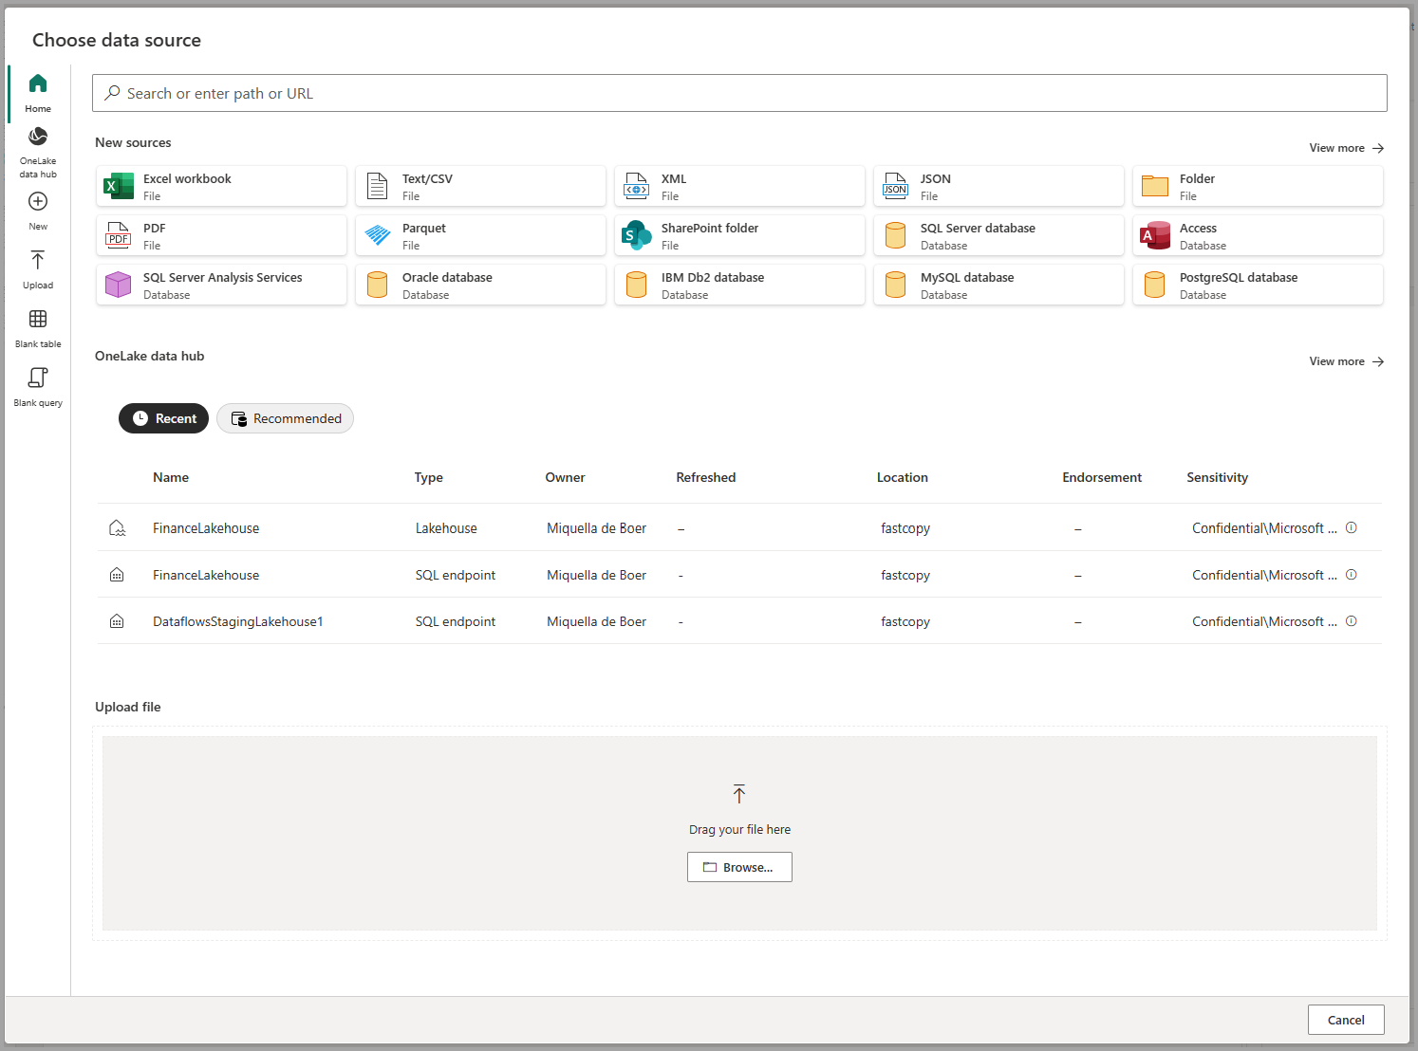Choose the Excel workbook source

[221, 186]
